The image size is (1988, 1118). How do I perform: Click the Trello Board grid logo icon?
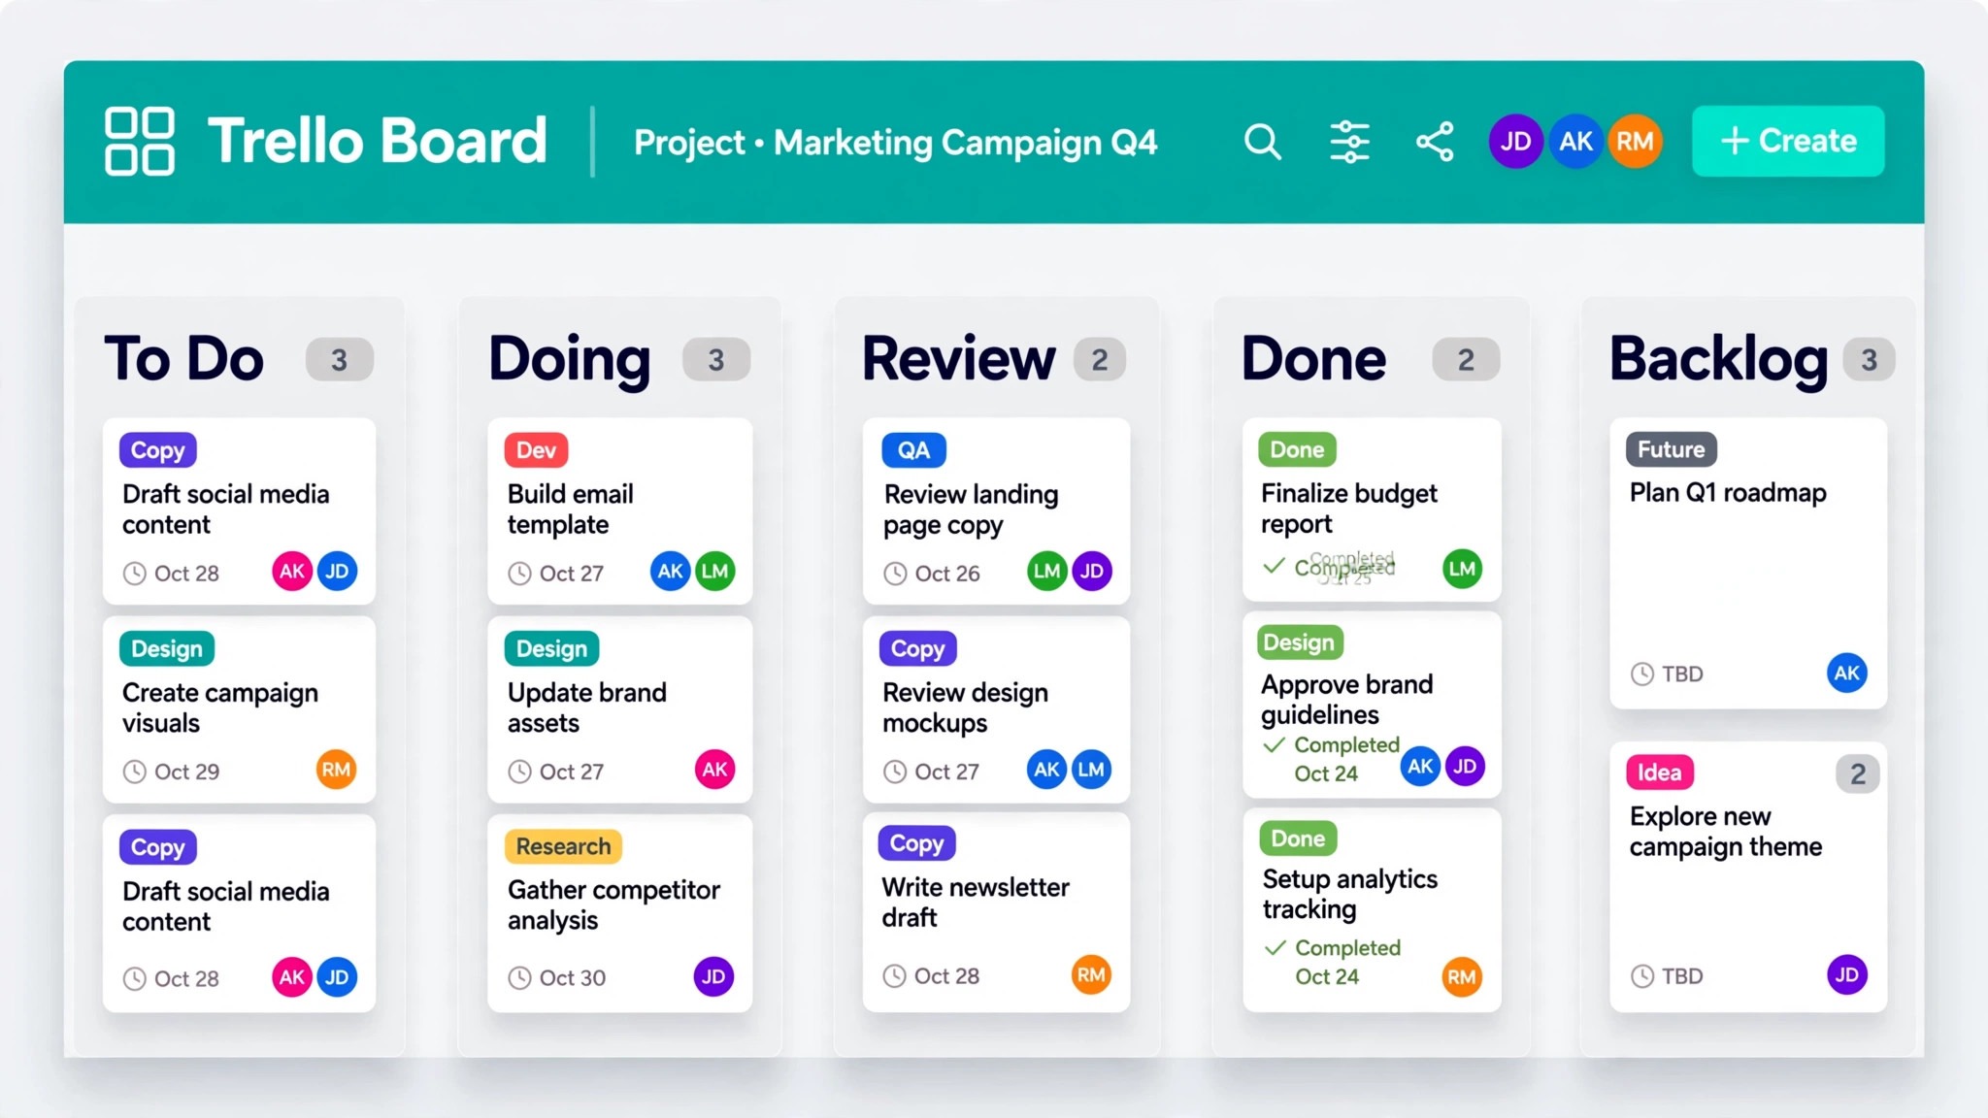[x=140, y=141]
